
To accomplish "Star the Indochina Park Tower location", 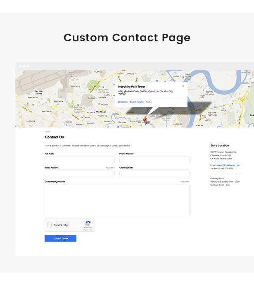I will point(147,86).
